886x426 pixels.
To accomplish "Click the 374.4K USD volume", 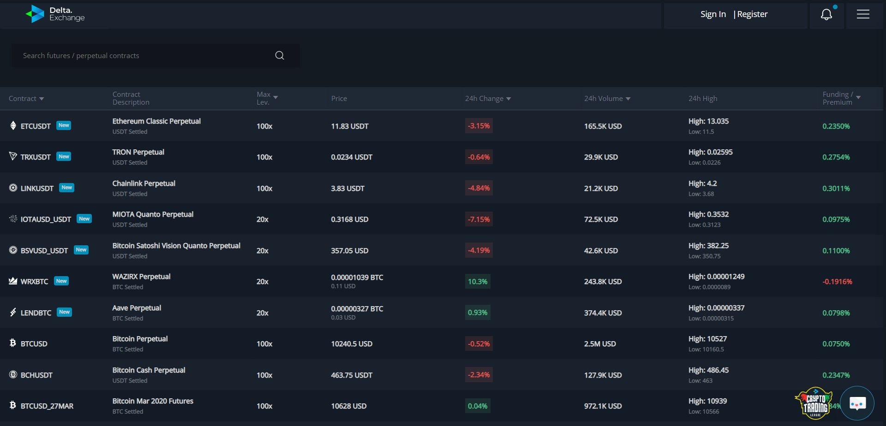I will [603, 313].
